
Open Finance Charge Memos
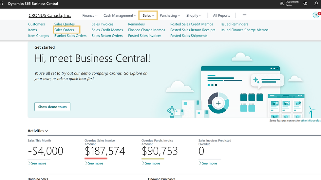(146, 30)
